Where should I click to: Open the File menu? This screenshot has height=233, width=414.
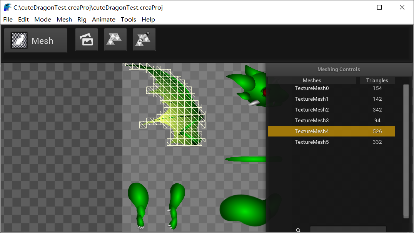point(8,20)
